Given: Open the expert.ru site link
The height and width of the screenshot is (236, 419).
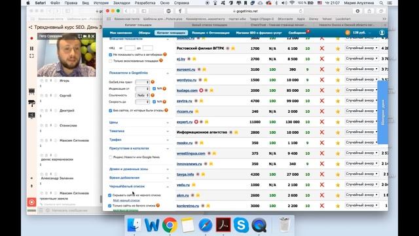Looking at the screenshot, I should tap(185, 122).
